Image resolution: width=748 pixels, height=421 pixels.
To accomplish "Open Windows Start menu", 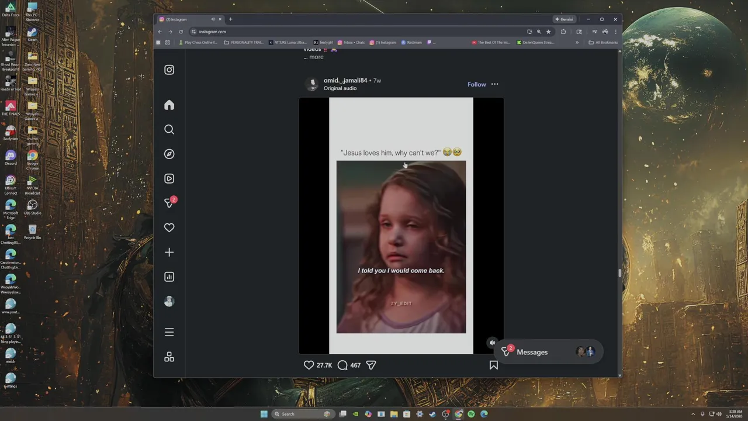I will [264, 414].
